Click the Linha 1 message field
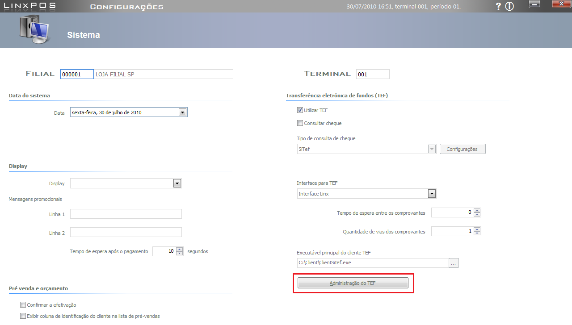The image size is (572, 325). [x=126, y=214]
